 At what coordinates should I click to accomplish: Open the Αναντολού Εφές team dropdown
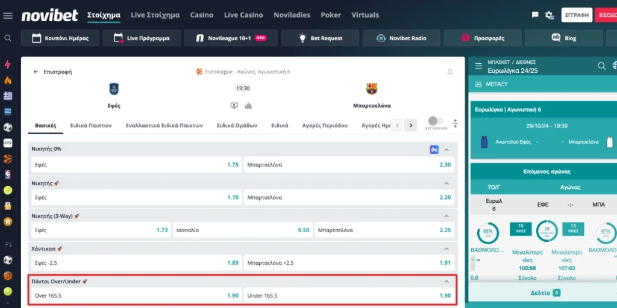(x=516, y=142)
